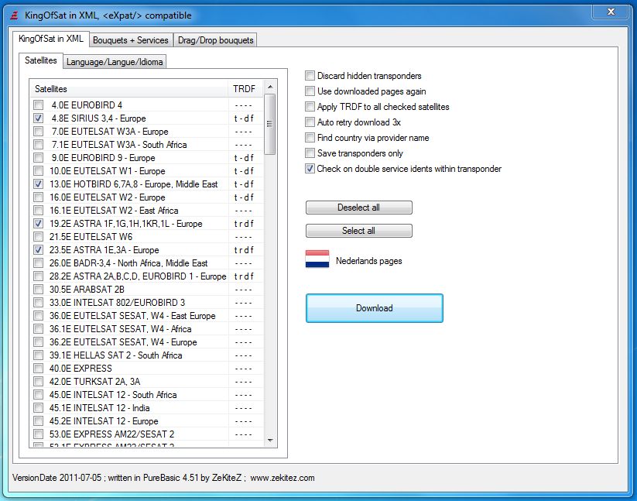
Task: Check 28.2E ASTRA 2A,B,C,D, EUROBIRD 1 checkbox
Action: point(38,276)
